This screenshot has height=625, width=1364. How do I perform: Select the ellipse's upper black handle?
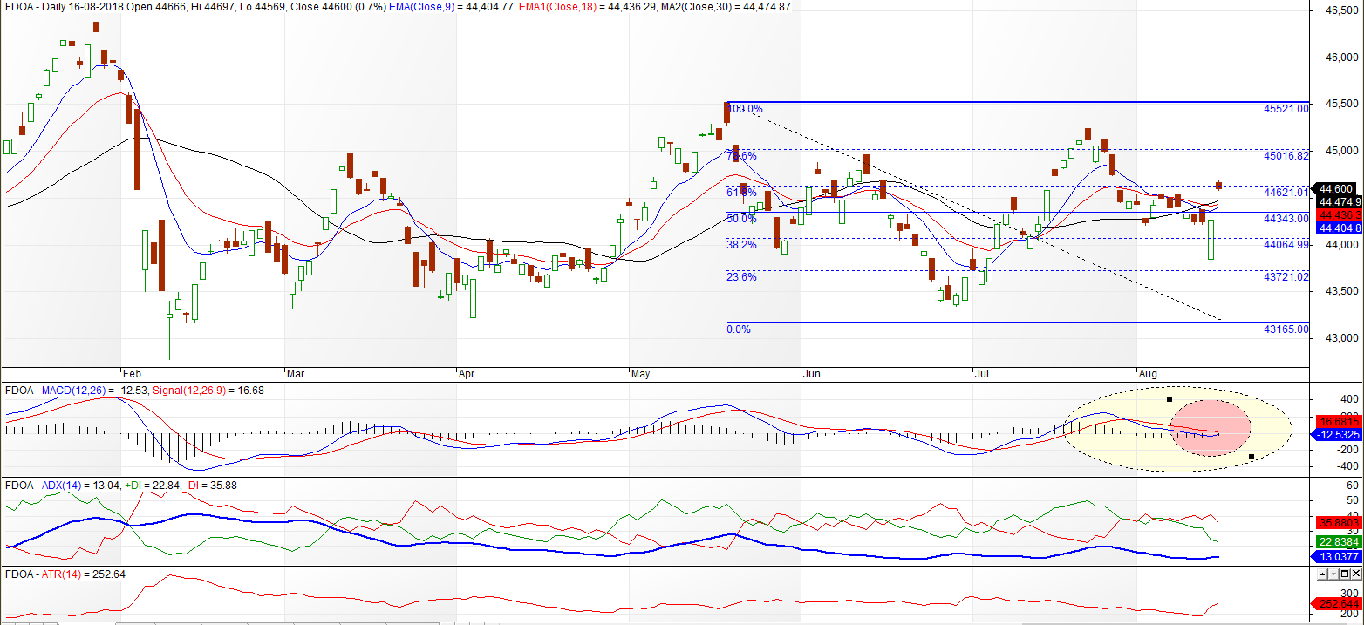click(x=1169, y=399)
